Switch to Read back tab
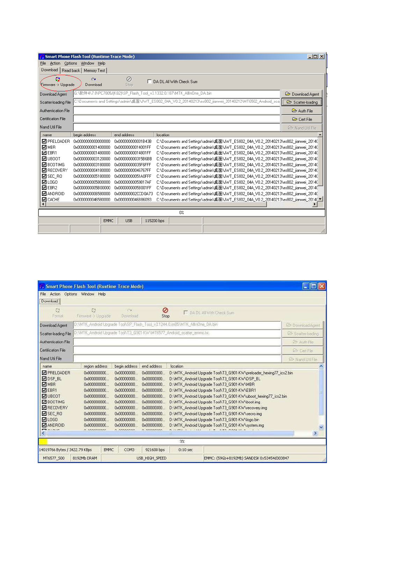Viewport: 416px width, 588px height. 71,70
